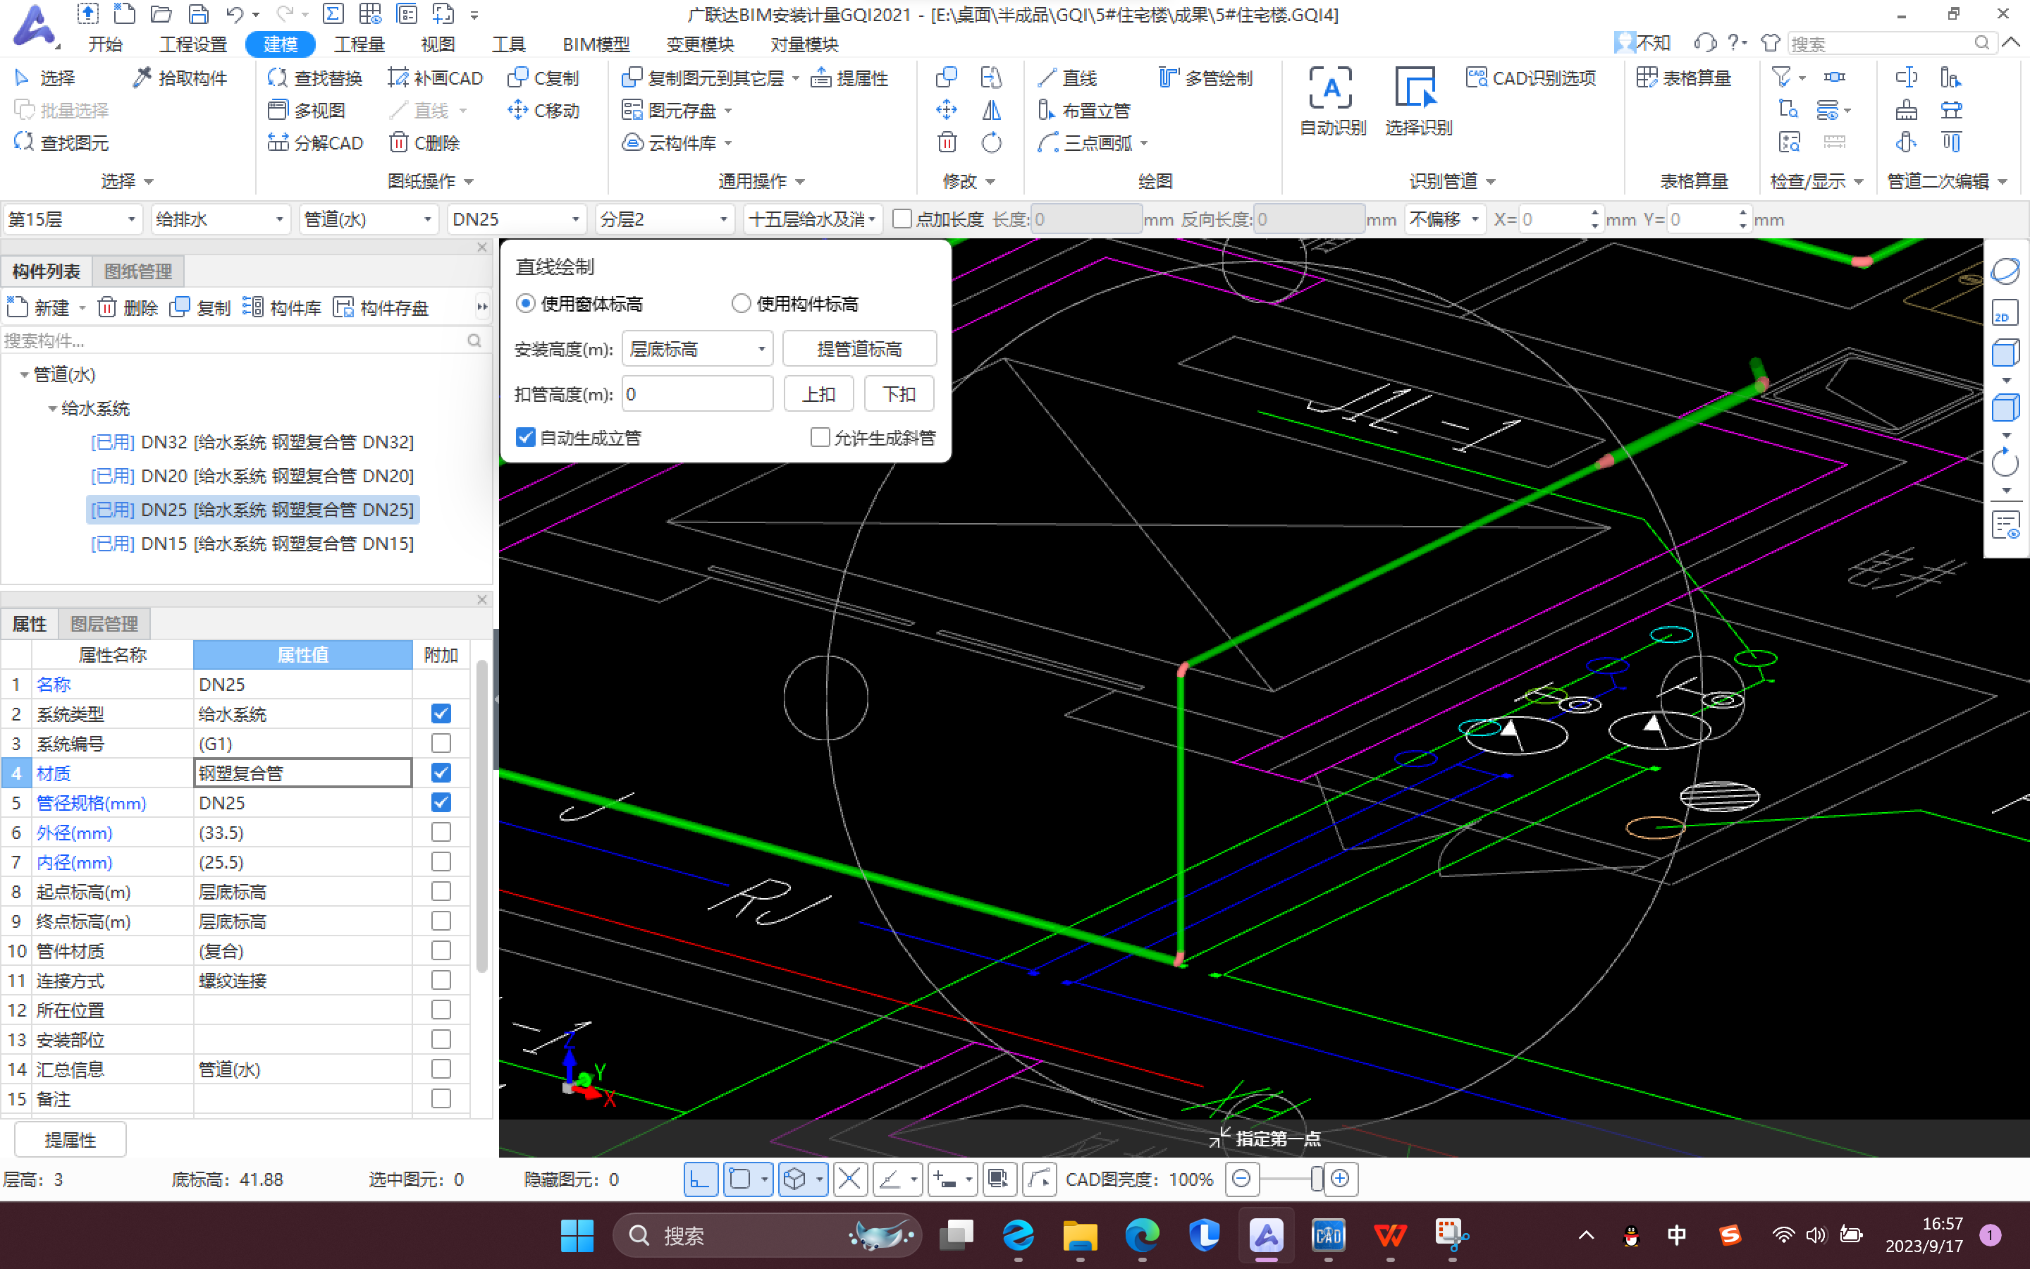Click the 提属性 button below properties
This screenshot has height=1269, width=2030.
click(70, 1140)
